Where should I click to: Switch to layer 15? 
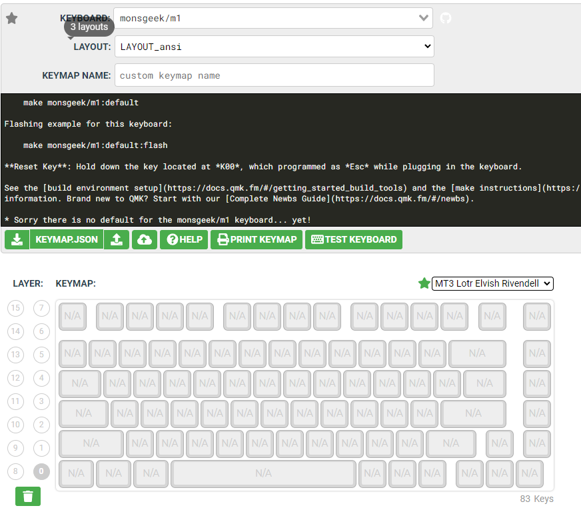point(15,308)
